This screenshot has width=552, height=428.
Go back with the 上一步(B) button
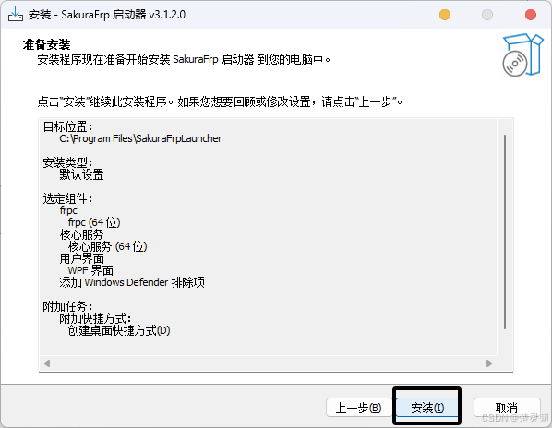359,408
